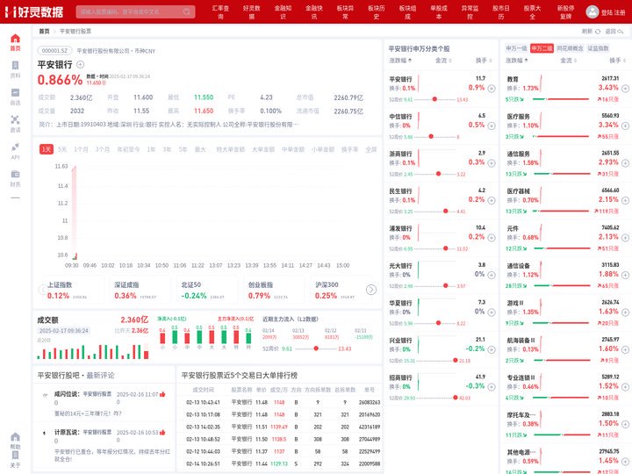Select the 1个月 chart range
Screen dimensions: 632x474
click(81, 149)
